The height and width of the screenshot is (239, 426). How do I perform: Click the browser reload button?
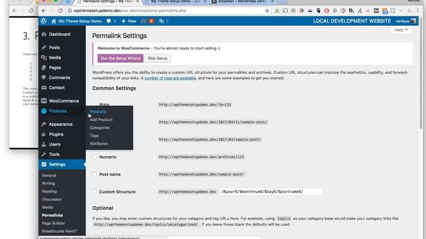click(61, 11)
